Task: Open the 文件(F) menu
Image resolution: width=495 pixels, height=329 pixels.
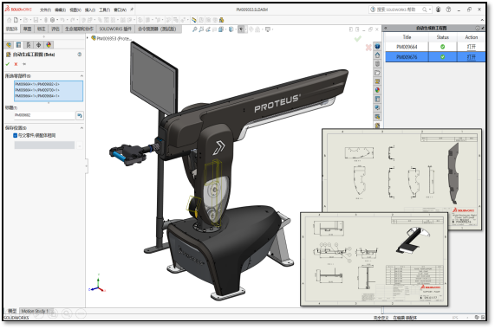Action: point(45,10)
